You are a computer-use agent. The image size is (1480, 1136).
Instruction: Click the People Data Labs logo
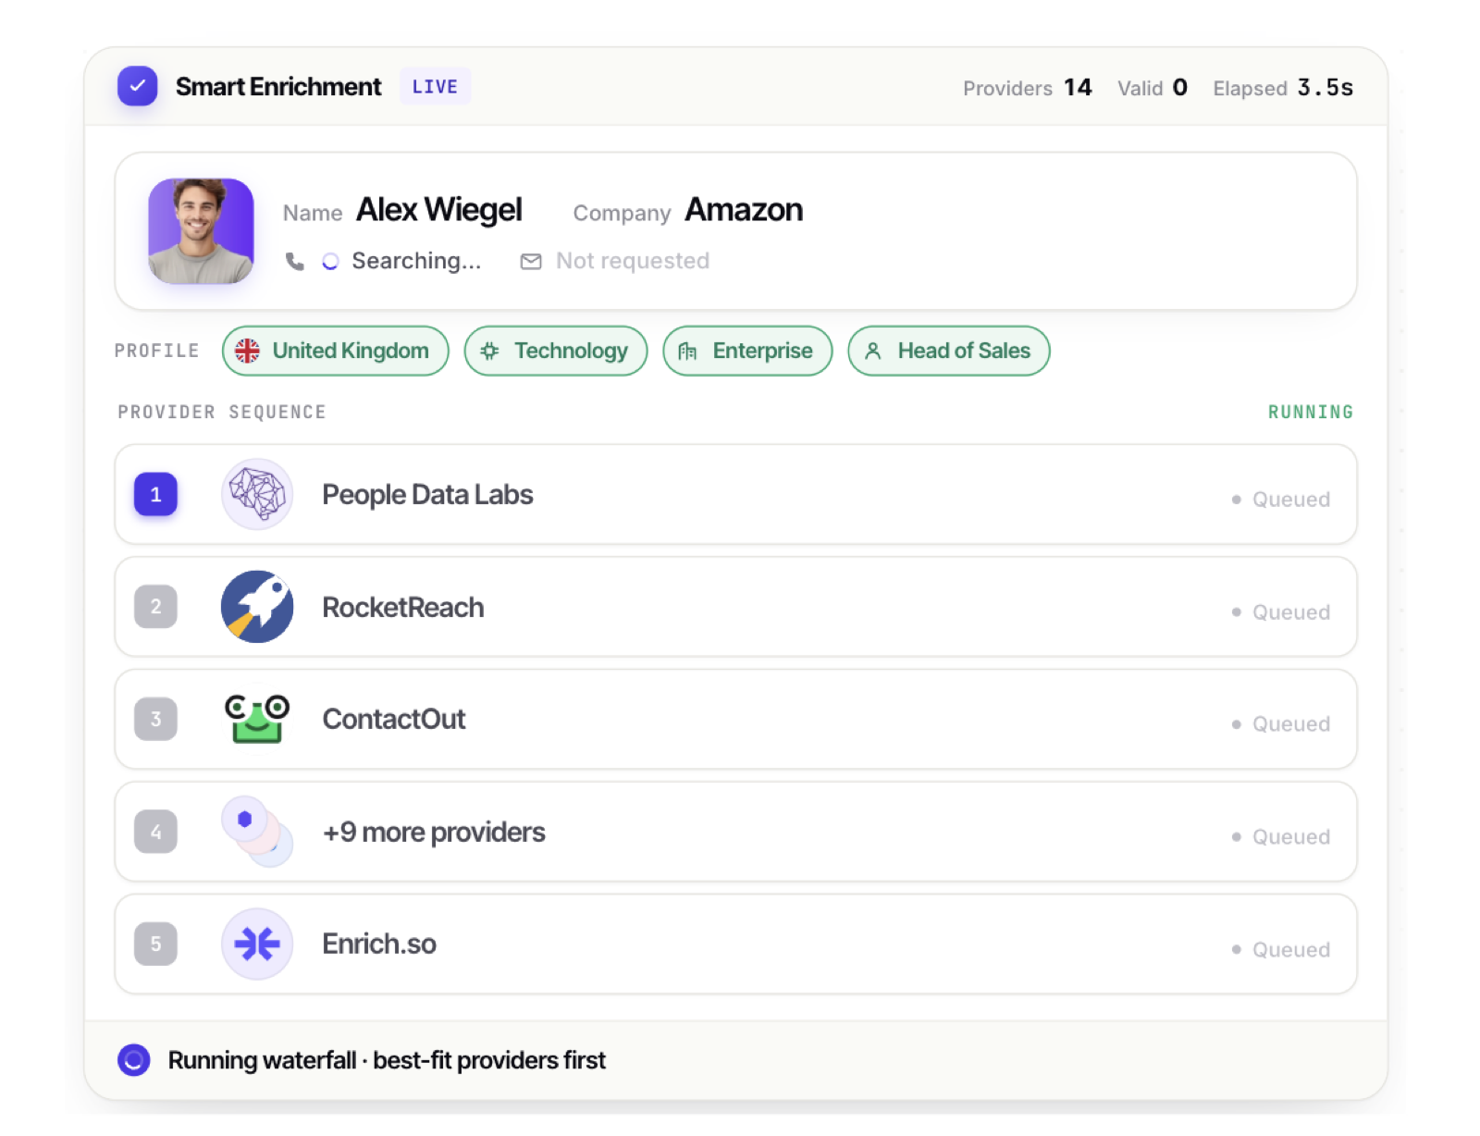(257, 494)
